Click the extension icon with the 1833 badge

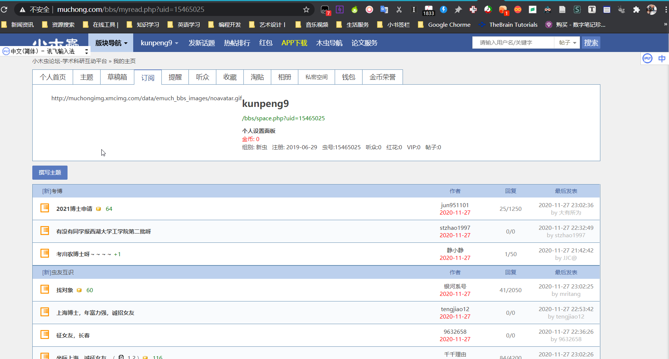coord(429,10)
